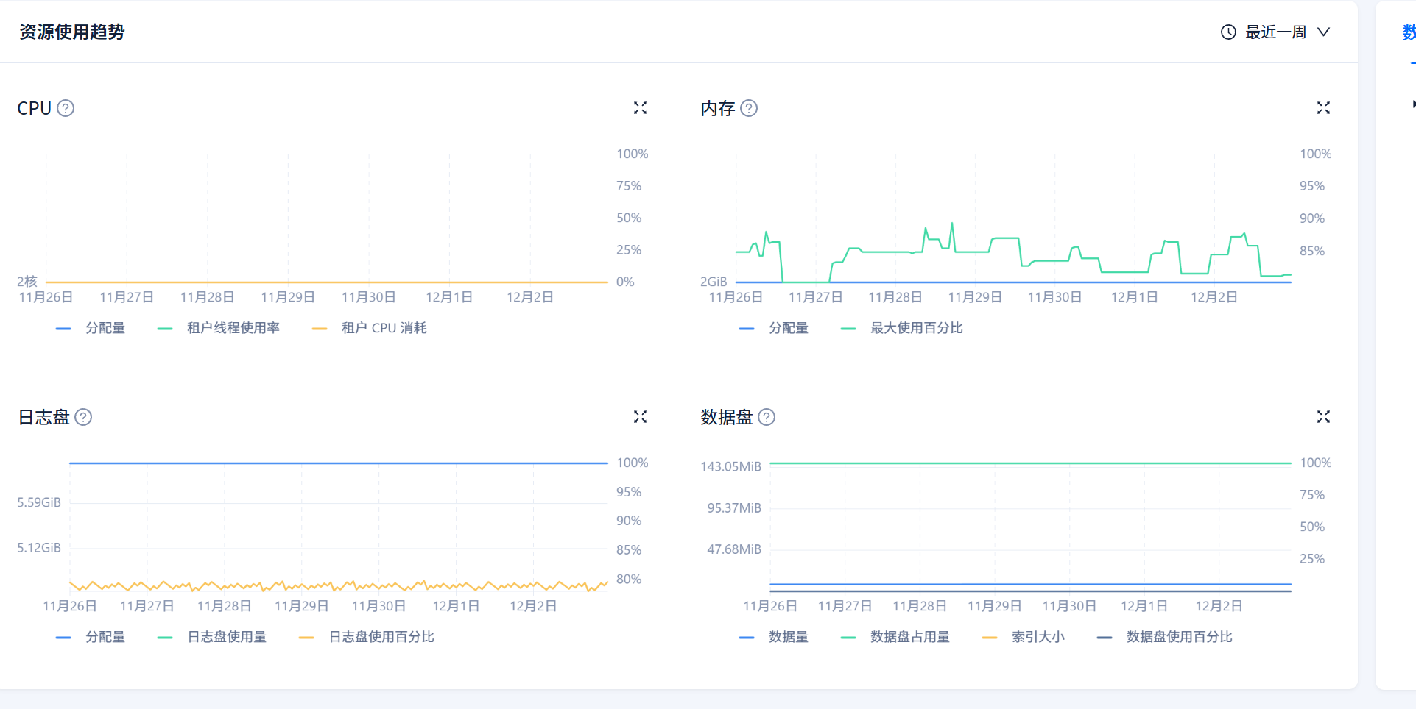The height and width of the screenshot is (709, 1416).
Task: Click the help icon next to CPU
Action: point(66,108)
